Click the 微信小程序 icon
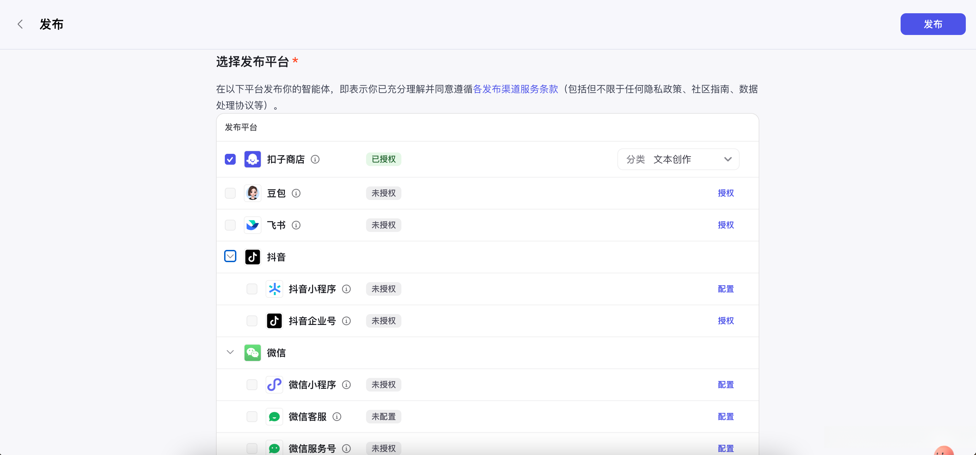The height and width of the screenshot is (455, 976). [274, 384]
